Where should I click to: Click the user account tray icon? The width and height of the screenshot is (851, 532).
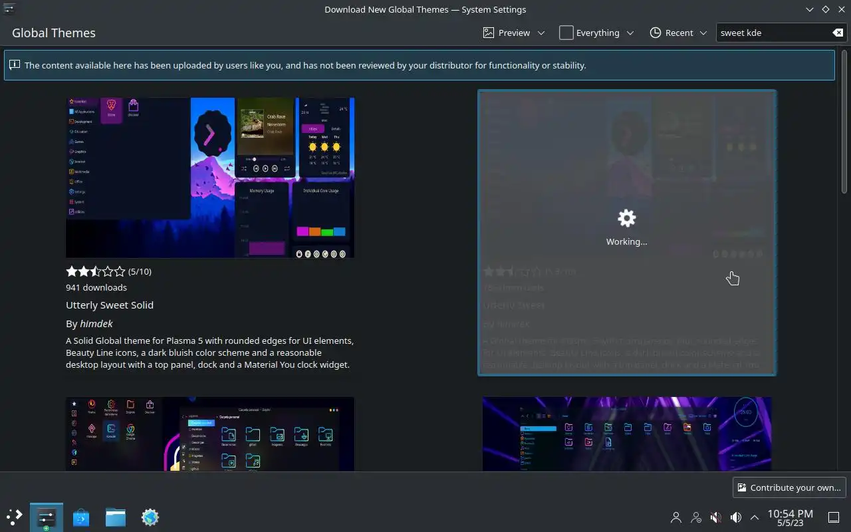point(676,517)
